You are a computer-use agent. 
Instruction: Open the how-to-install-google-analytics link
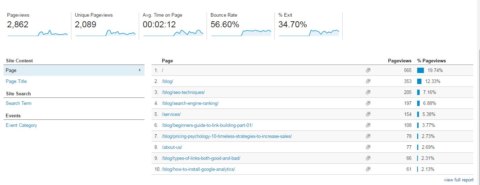[x=198, y=169]
